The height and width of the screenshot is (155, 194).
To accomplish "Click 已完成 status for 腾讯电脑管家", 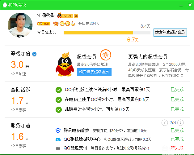I will [x=177, y=131].
